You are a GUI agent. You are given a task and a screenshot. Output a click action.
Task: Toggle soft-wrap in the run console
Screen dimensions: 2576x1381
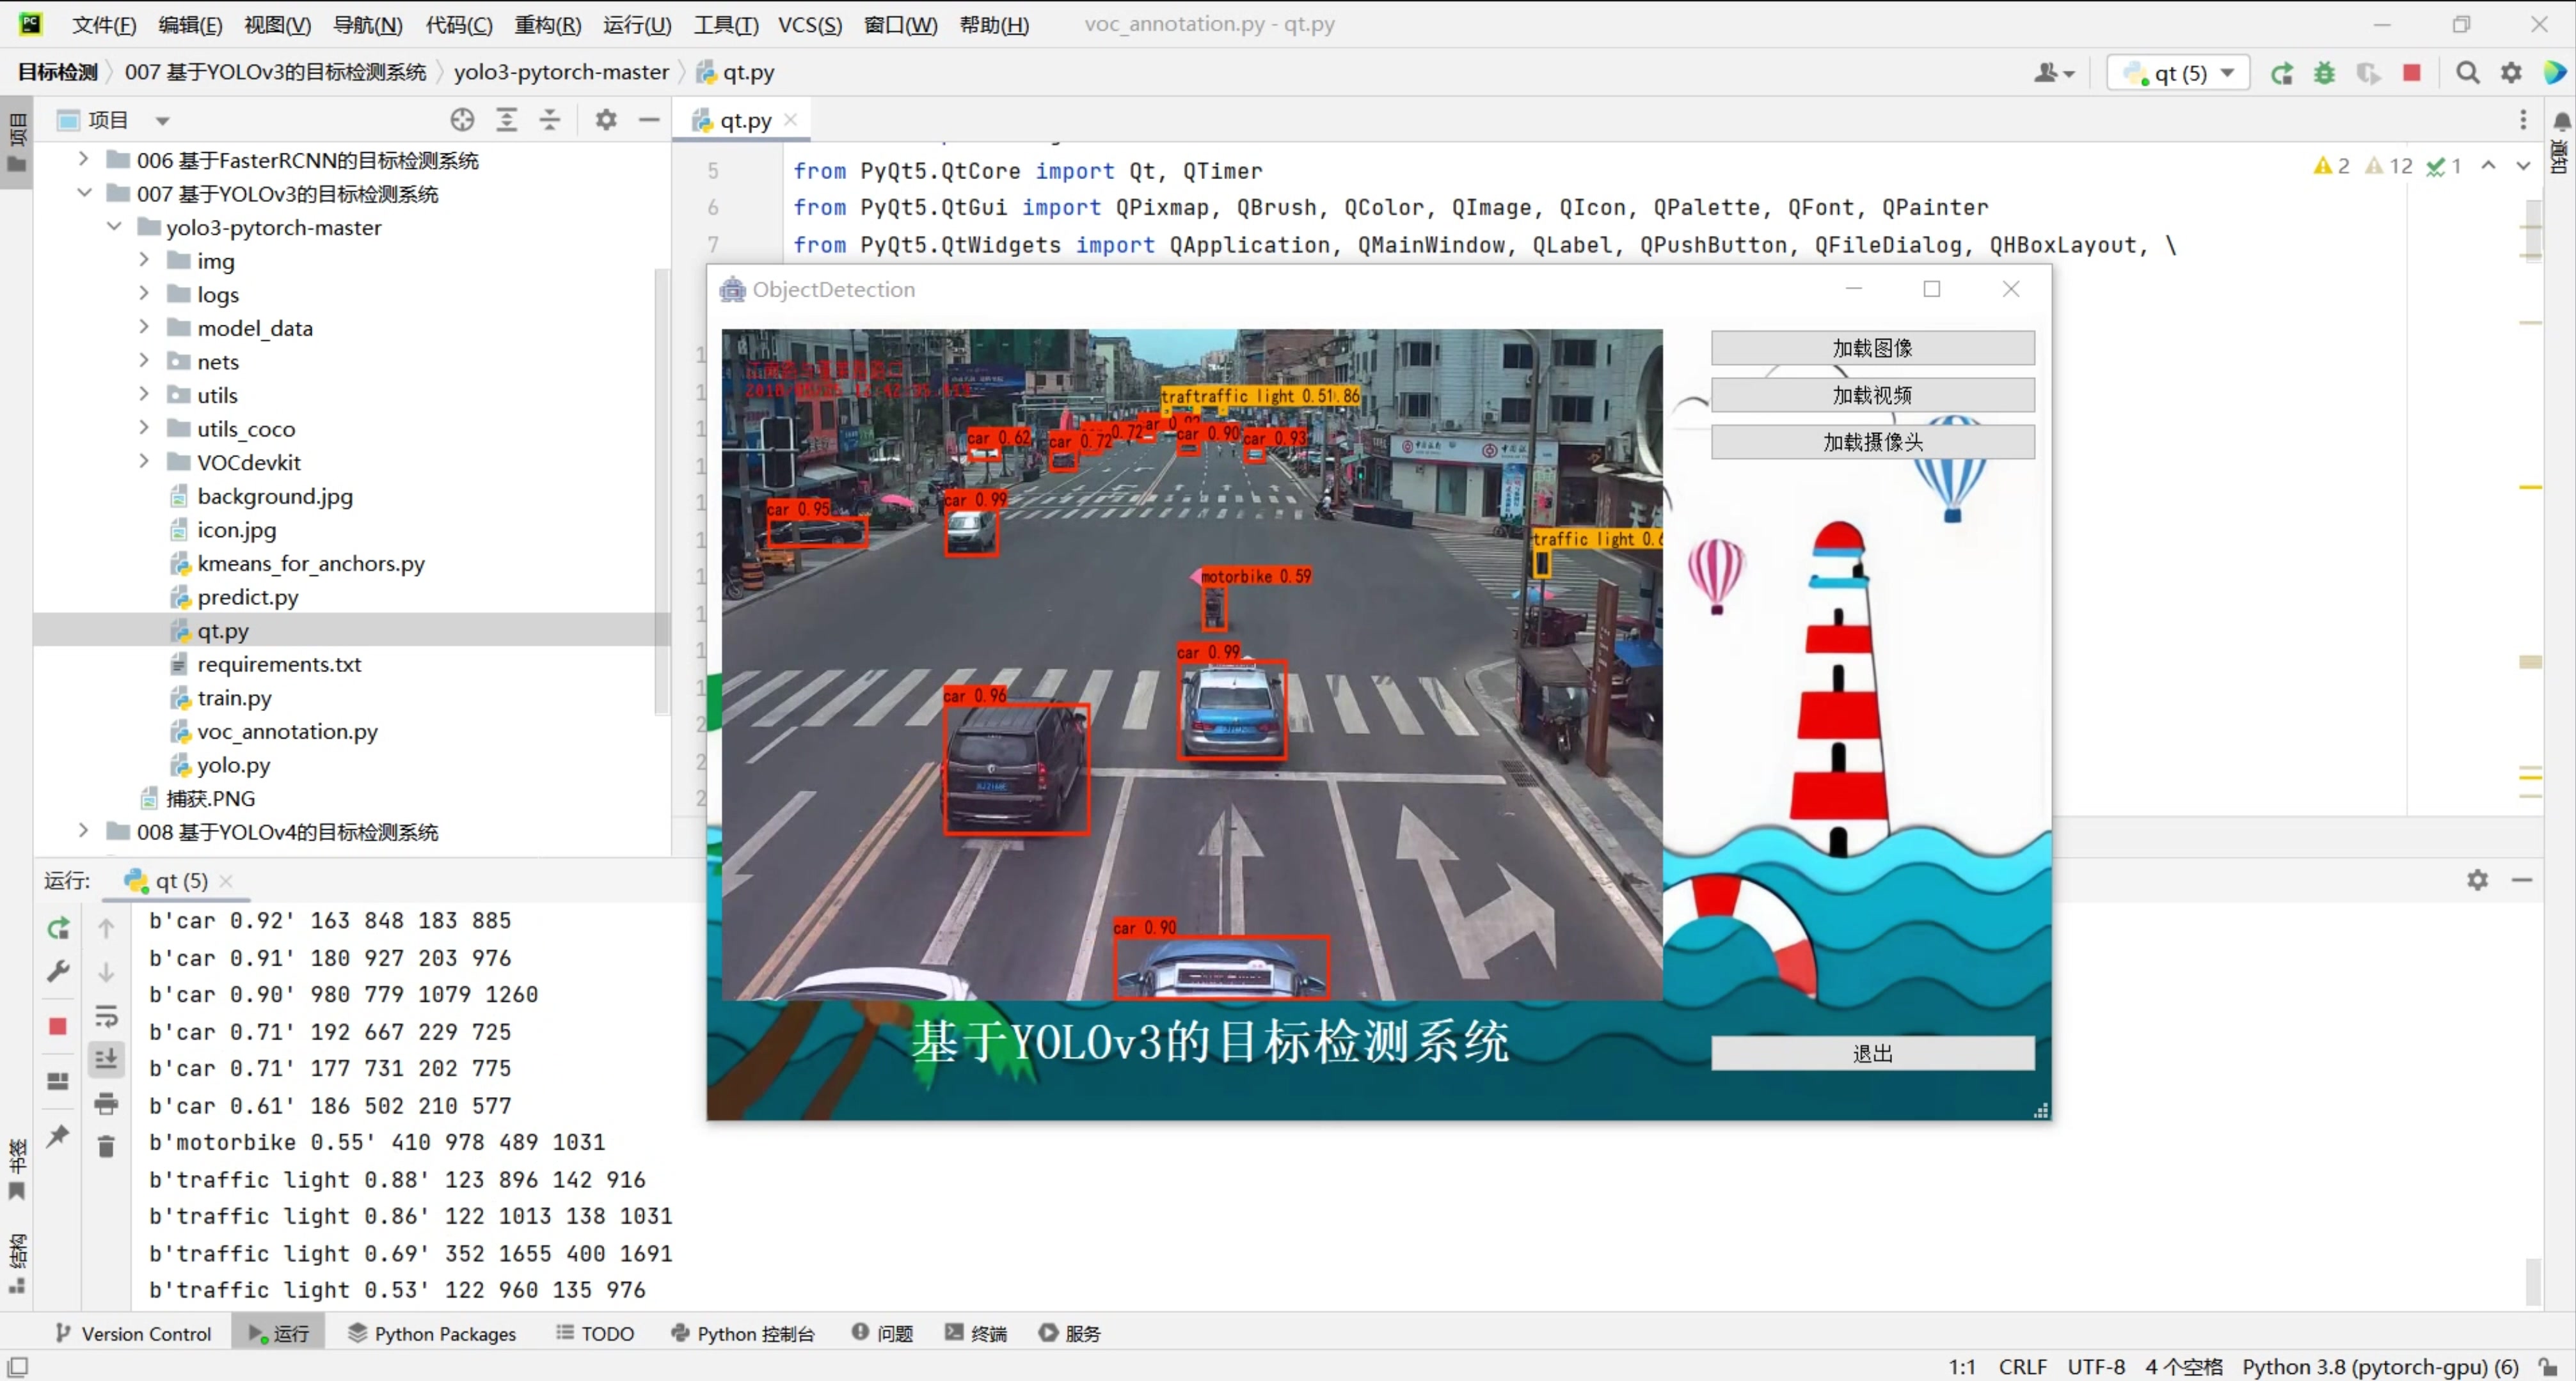pyautogui.click(x=106, y=1017)
